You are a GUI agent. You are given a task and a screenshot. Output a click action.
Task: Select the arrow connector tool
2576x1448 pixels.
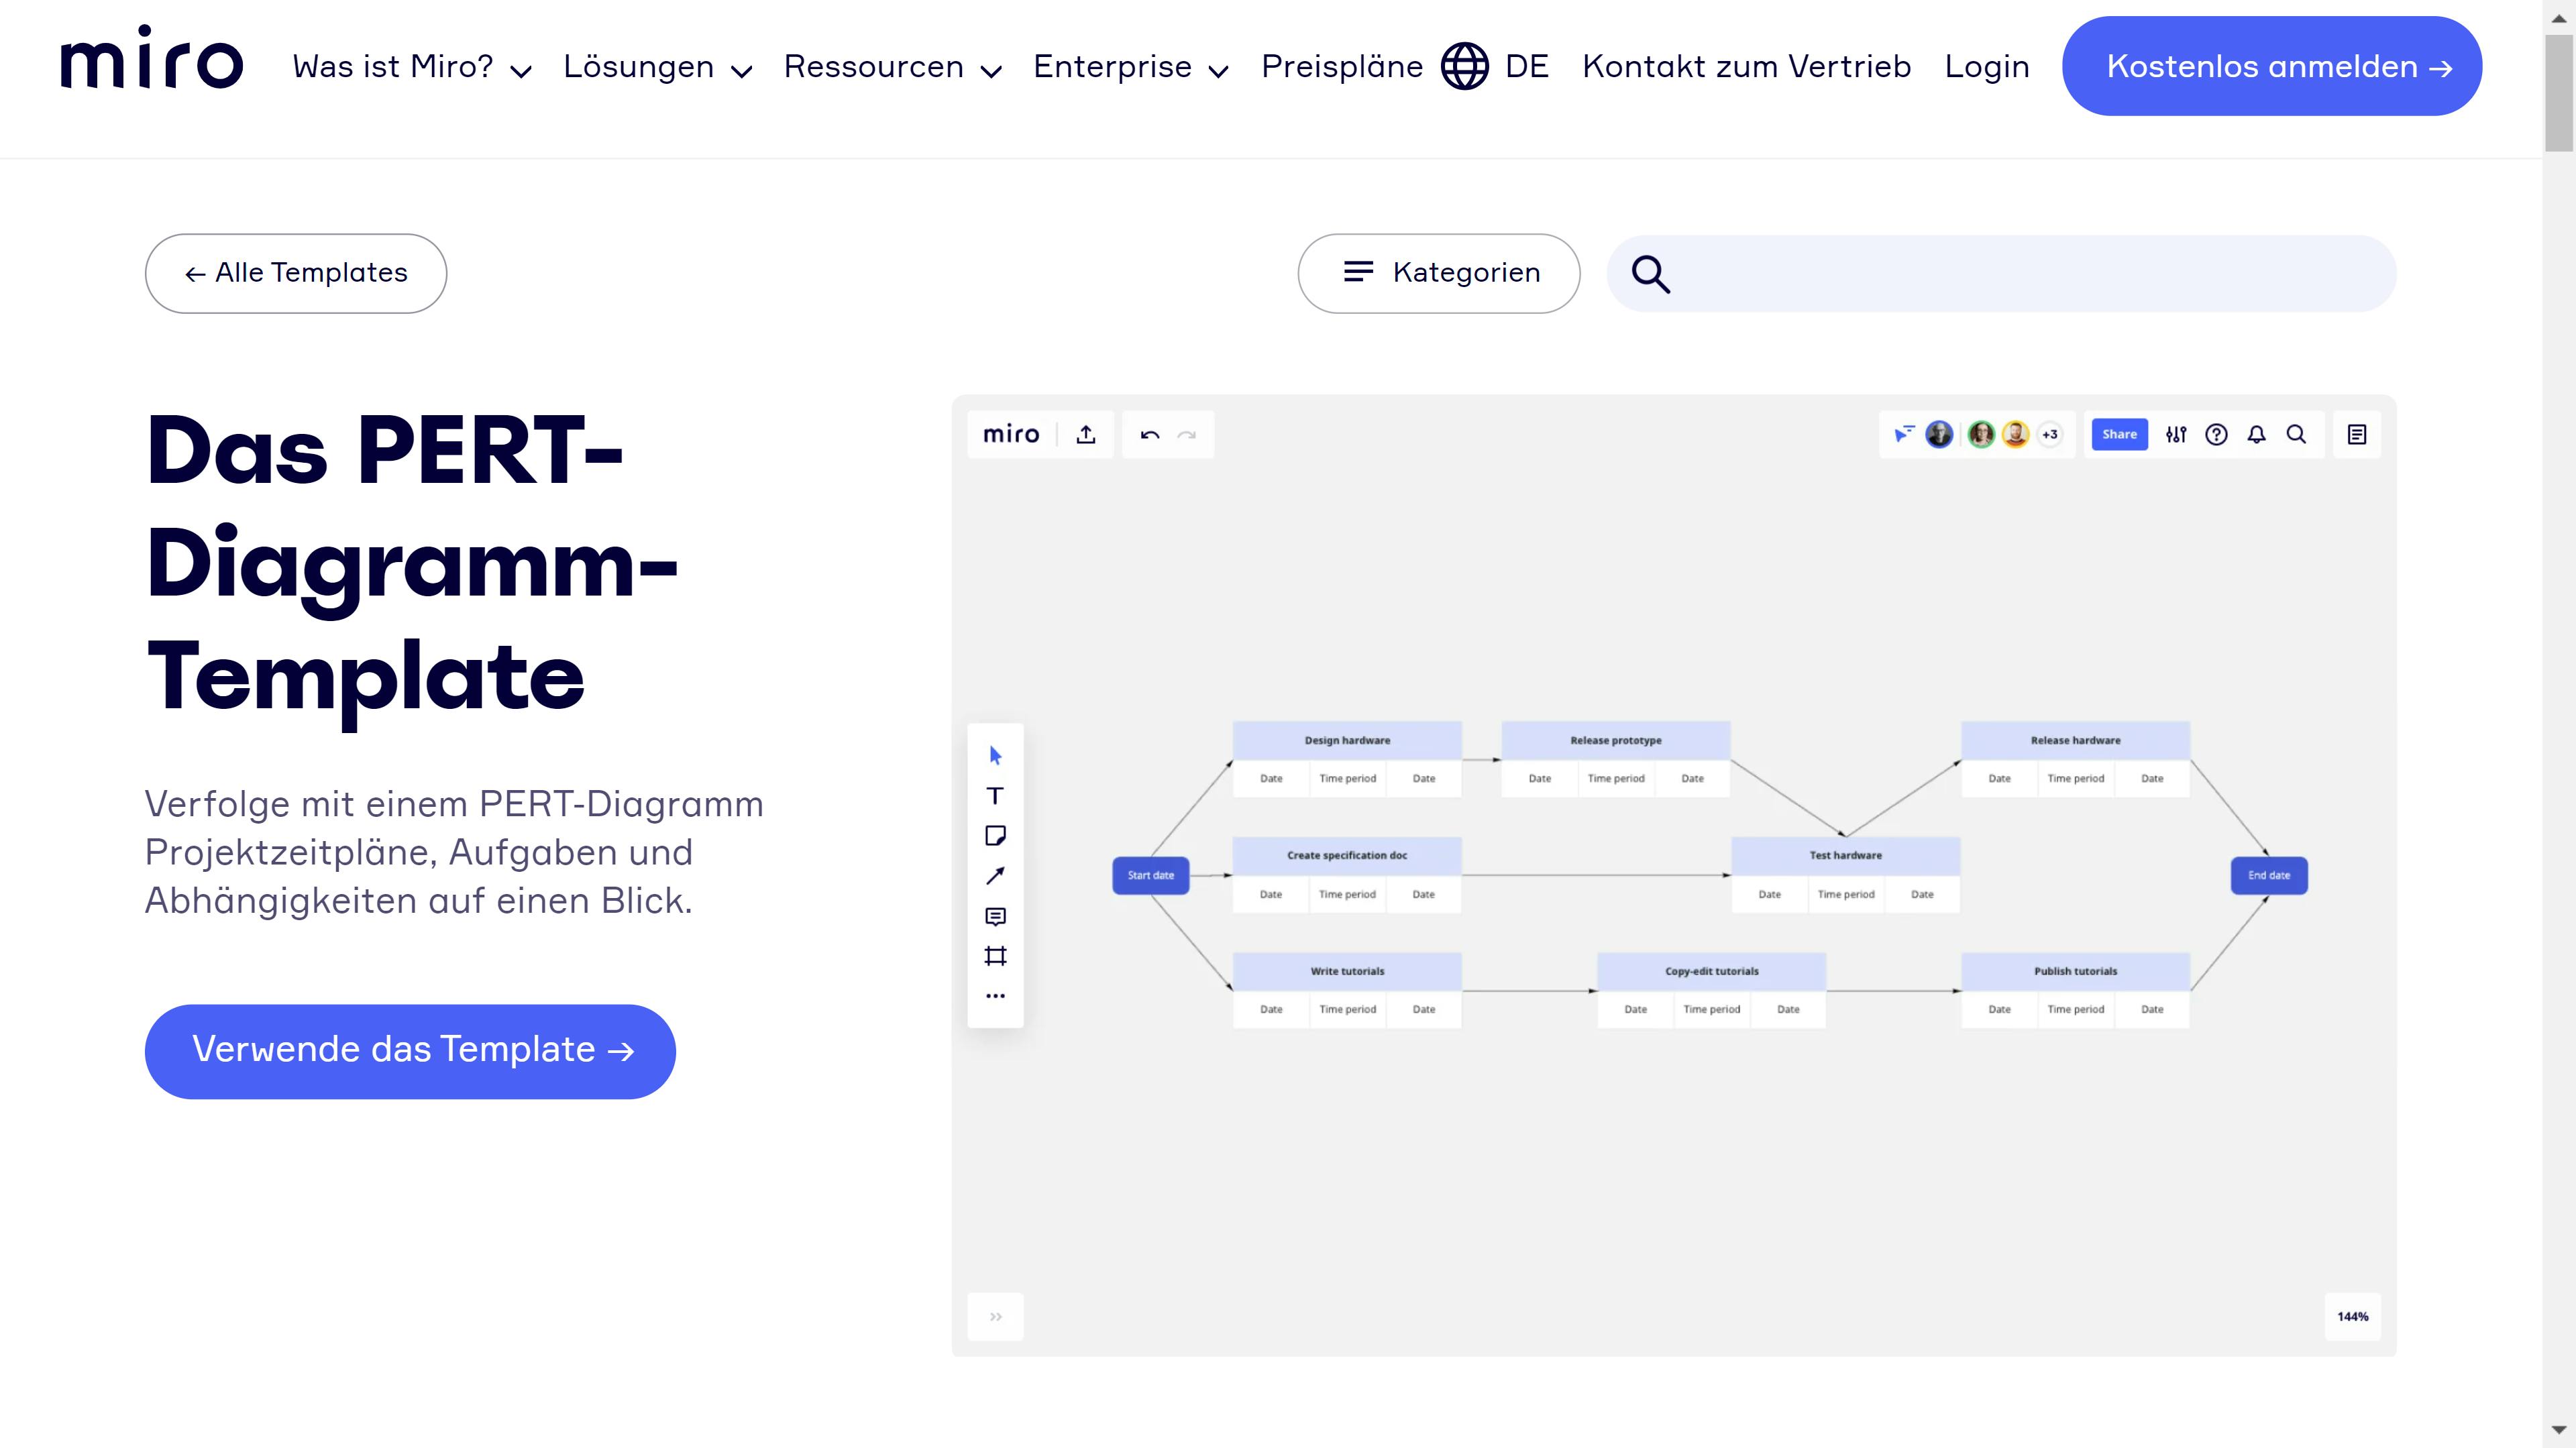[995, 876]
